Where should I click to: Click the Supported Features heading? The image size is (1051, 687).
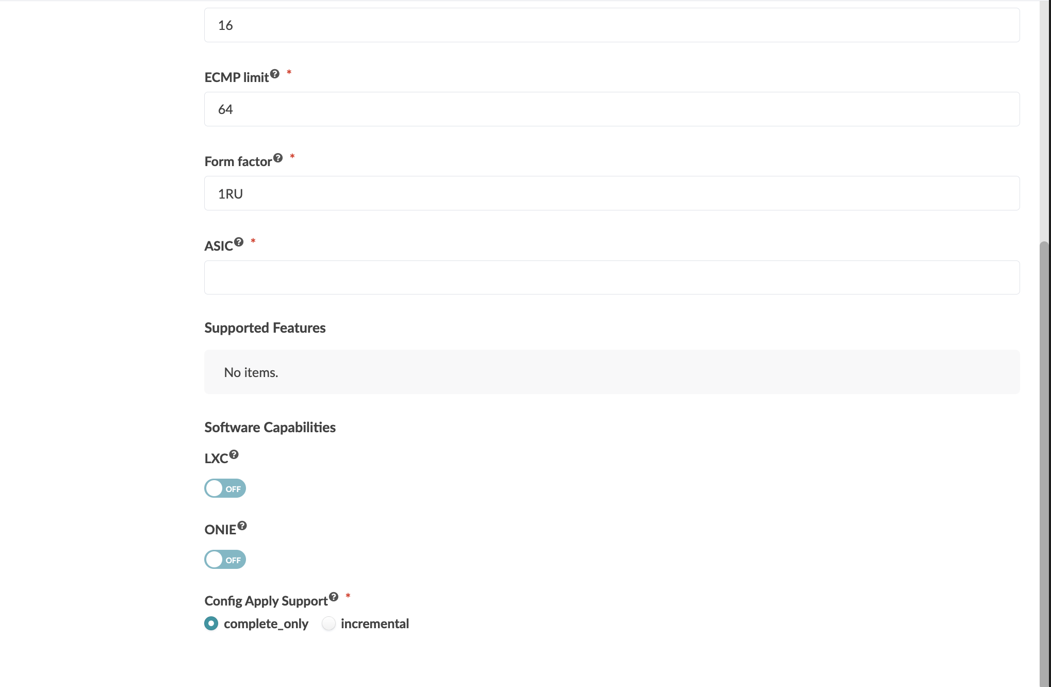point(265,328)
